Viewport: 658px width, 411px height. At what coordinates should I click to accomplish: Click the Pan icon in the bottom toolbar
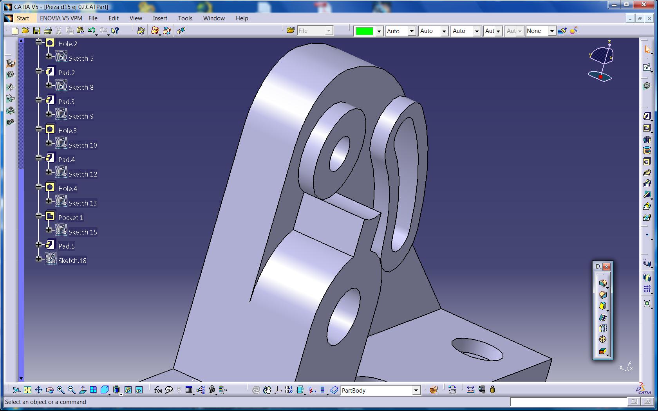pos(38,390)
